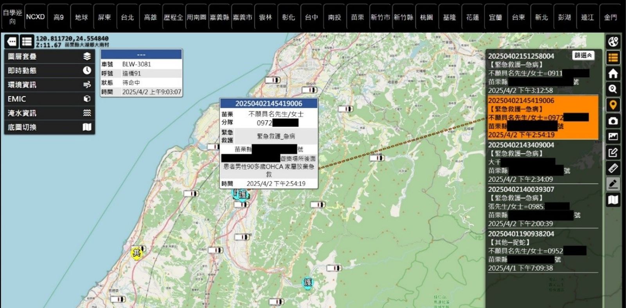Screen dimensions: 626x308
Task: Click call sign 造橋91 in info card
Action: click(131, 73)
